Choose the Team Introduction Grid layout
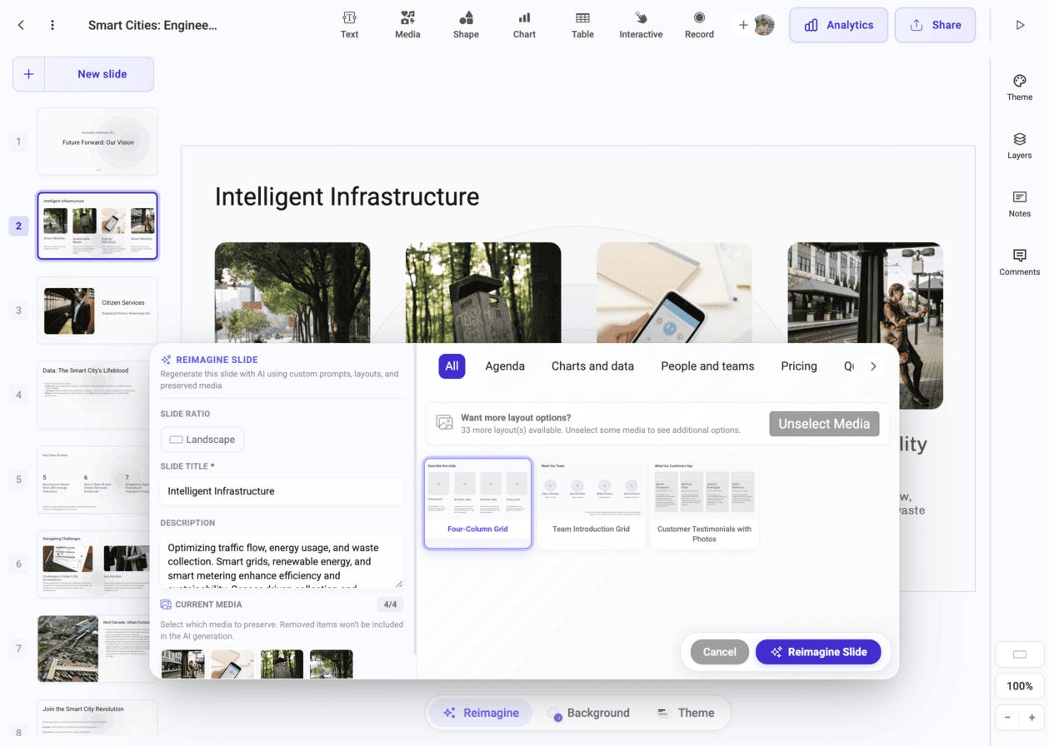 (591, 502)
